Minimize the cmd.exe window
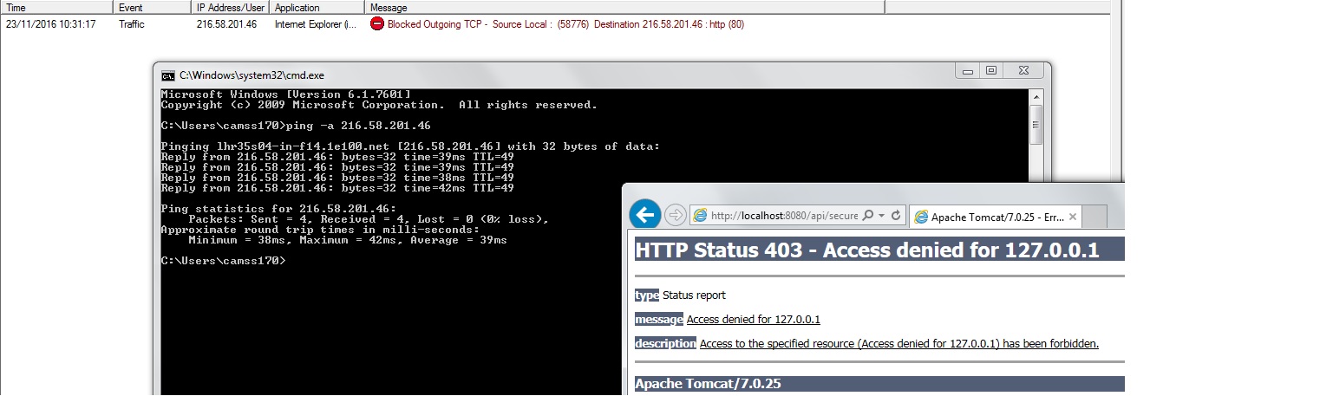This screenshot has height=396, width=1333. point(969,70)
